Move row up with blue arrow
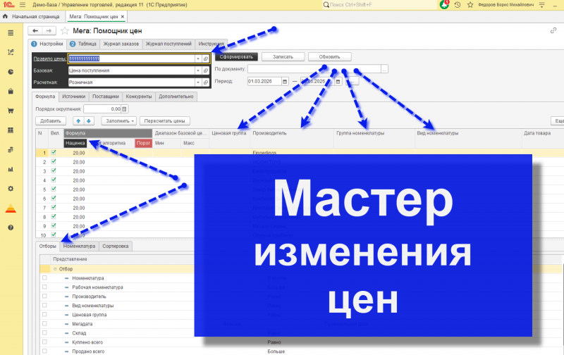 click(x=78, y=121)
